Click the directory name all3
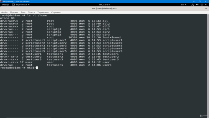The width and height of the screenshot is (209, 118). click(x=106, y=27)
